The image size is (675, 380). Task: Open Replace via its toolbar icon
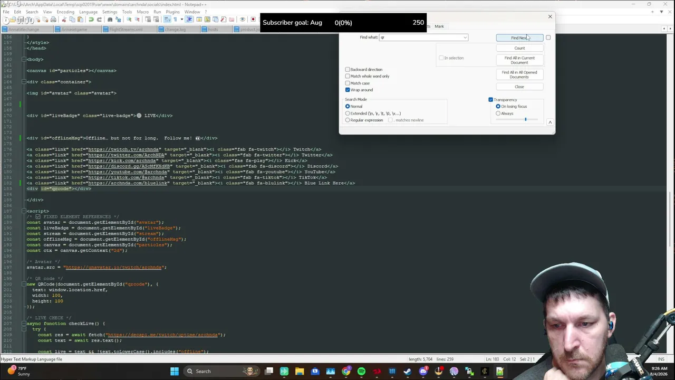click(x=118, y=20)
